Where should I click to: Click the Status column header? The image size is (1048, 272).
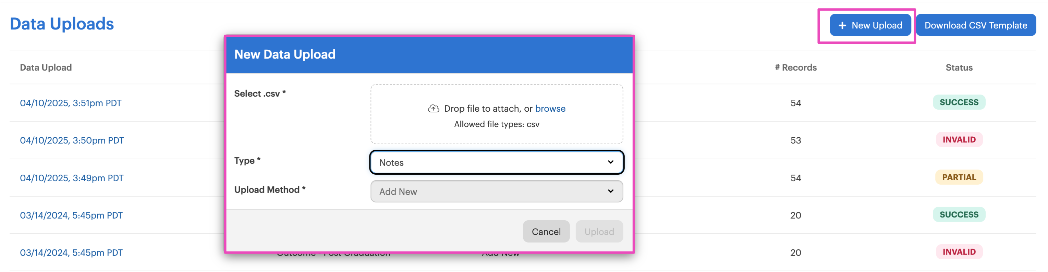click(x=959, y=67)
